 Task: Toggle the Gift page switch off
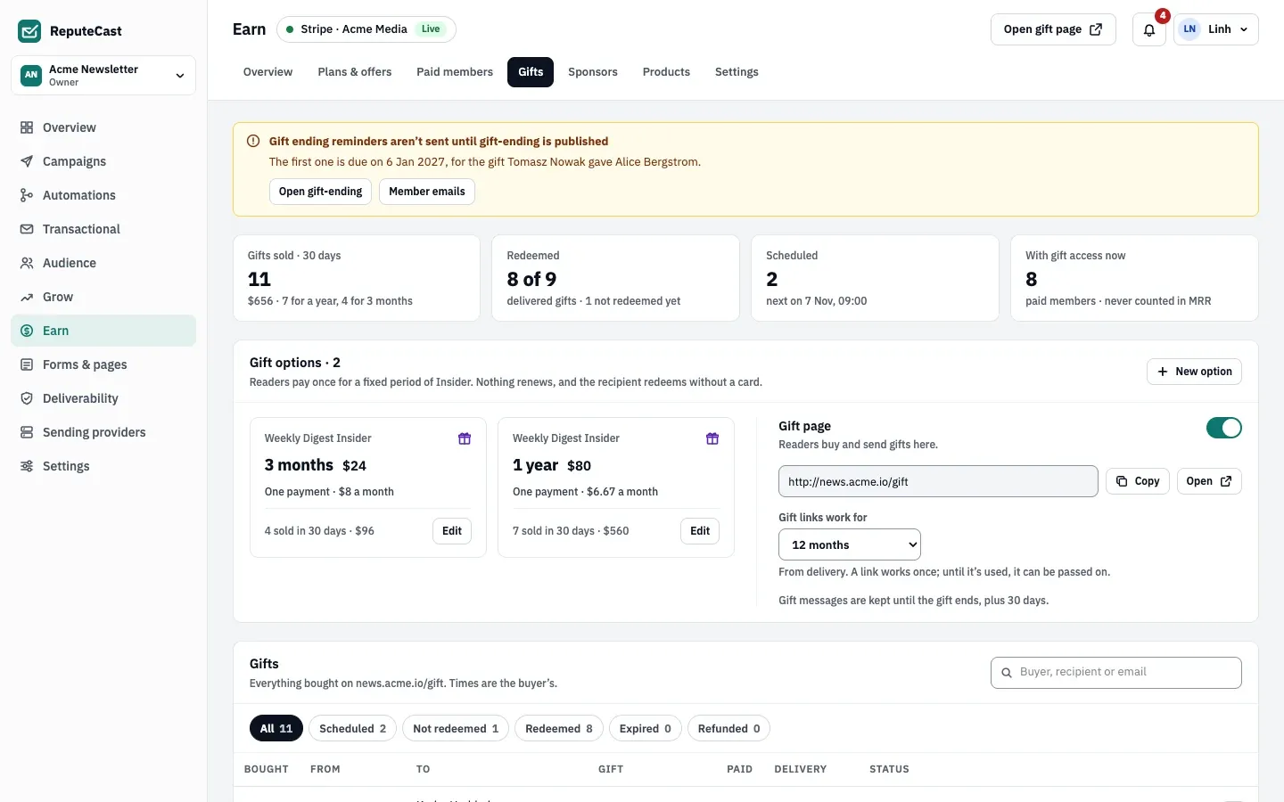(x=1223, y=428)
